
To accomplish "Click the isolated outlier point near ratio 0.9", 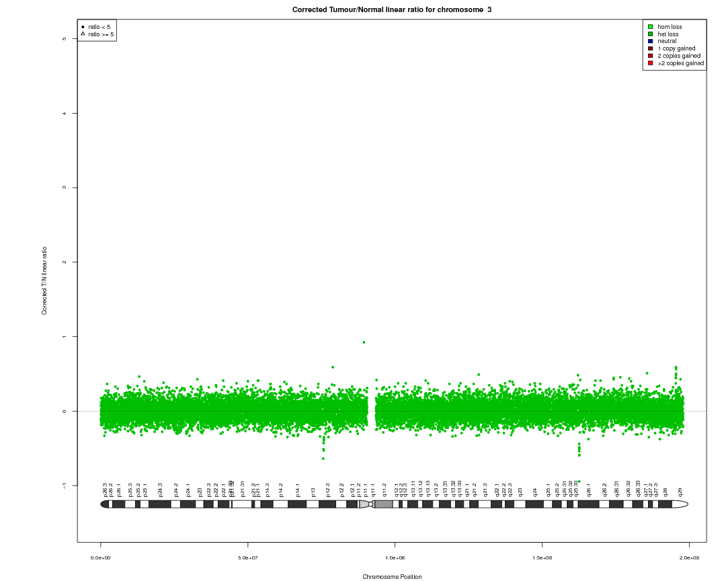I will 364,342.
